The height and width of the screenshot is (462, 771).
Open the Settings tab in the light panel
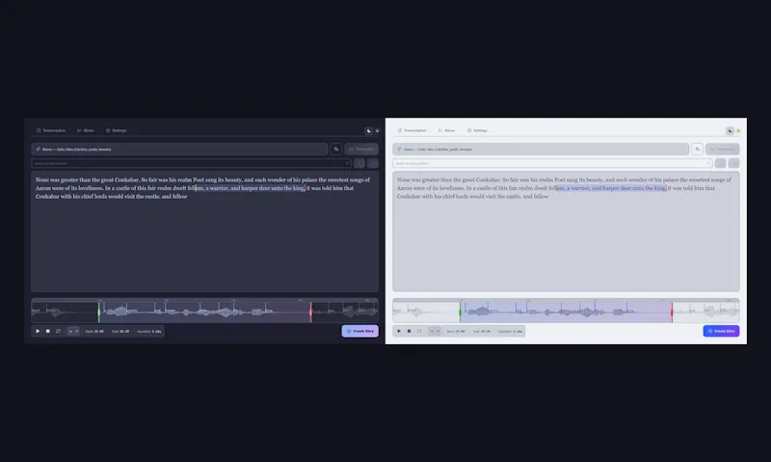[478, 130]
